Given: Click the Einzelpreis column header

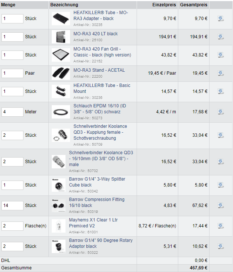Looking at the screenshot, I should (x=164, y=5).
